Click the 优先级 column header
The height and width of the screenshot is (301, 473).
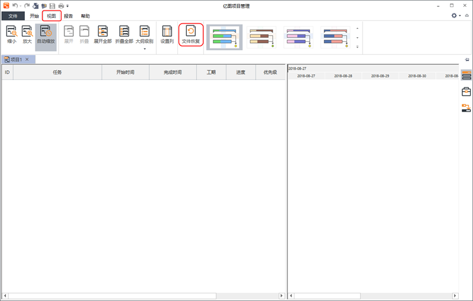pos(270,72)
